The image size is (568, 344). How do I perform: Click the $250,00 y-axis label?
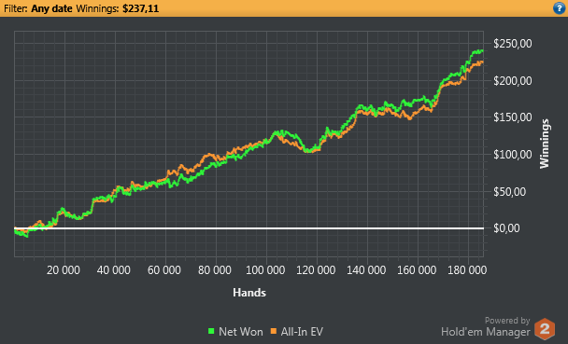pos(513,44)
